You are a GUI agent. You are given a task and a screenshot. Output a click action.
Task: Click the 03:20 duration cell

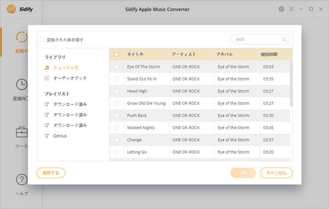tap(268, 152)
